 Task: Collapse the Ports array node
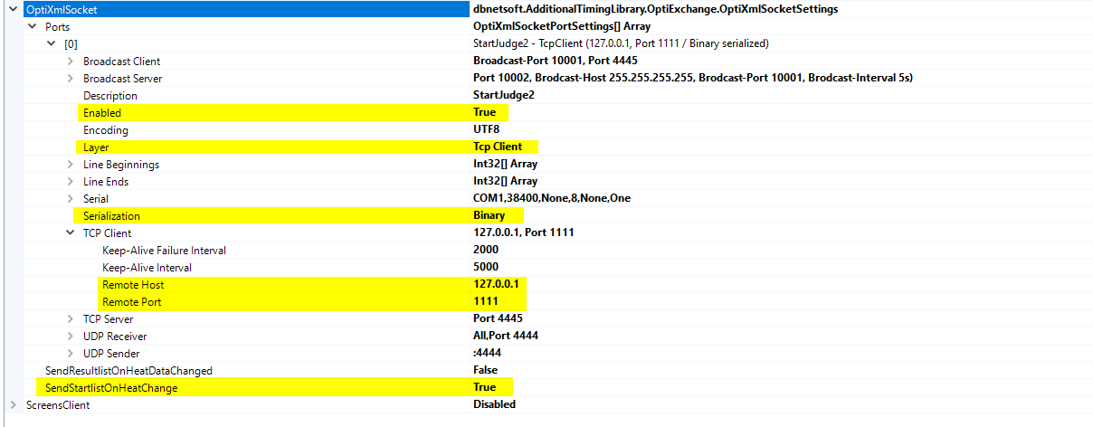point(33,27)
